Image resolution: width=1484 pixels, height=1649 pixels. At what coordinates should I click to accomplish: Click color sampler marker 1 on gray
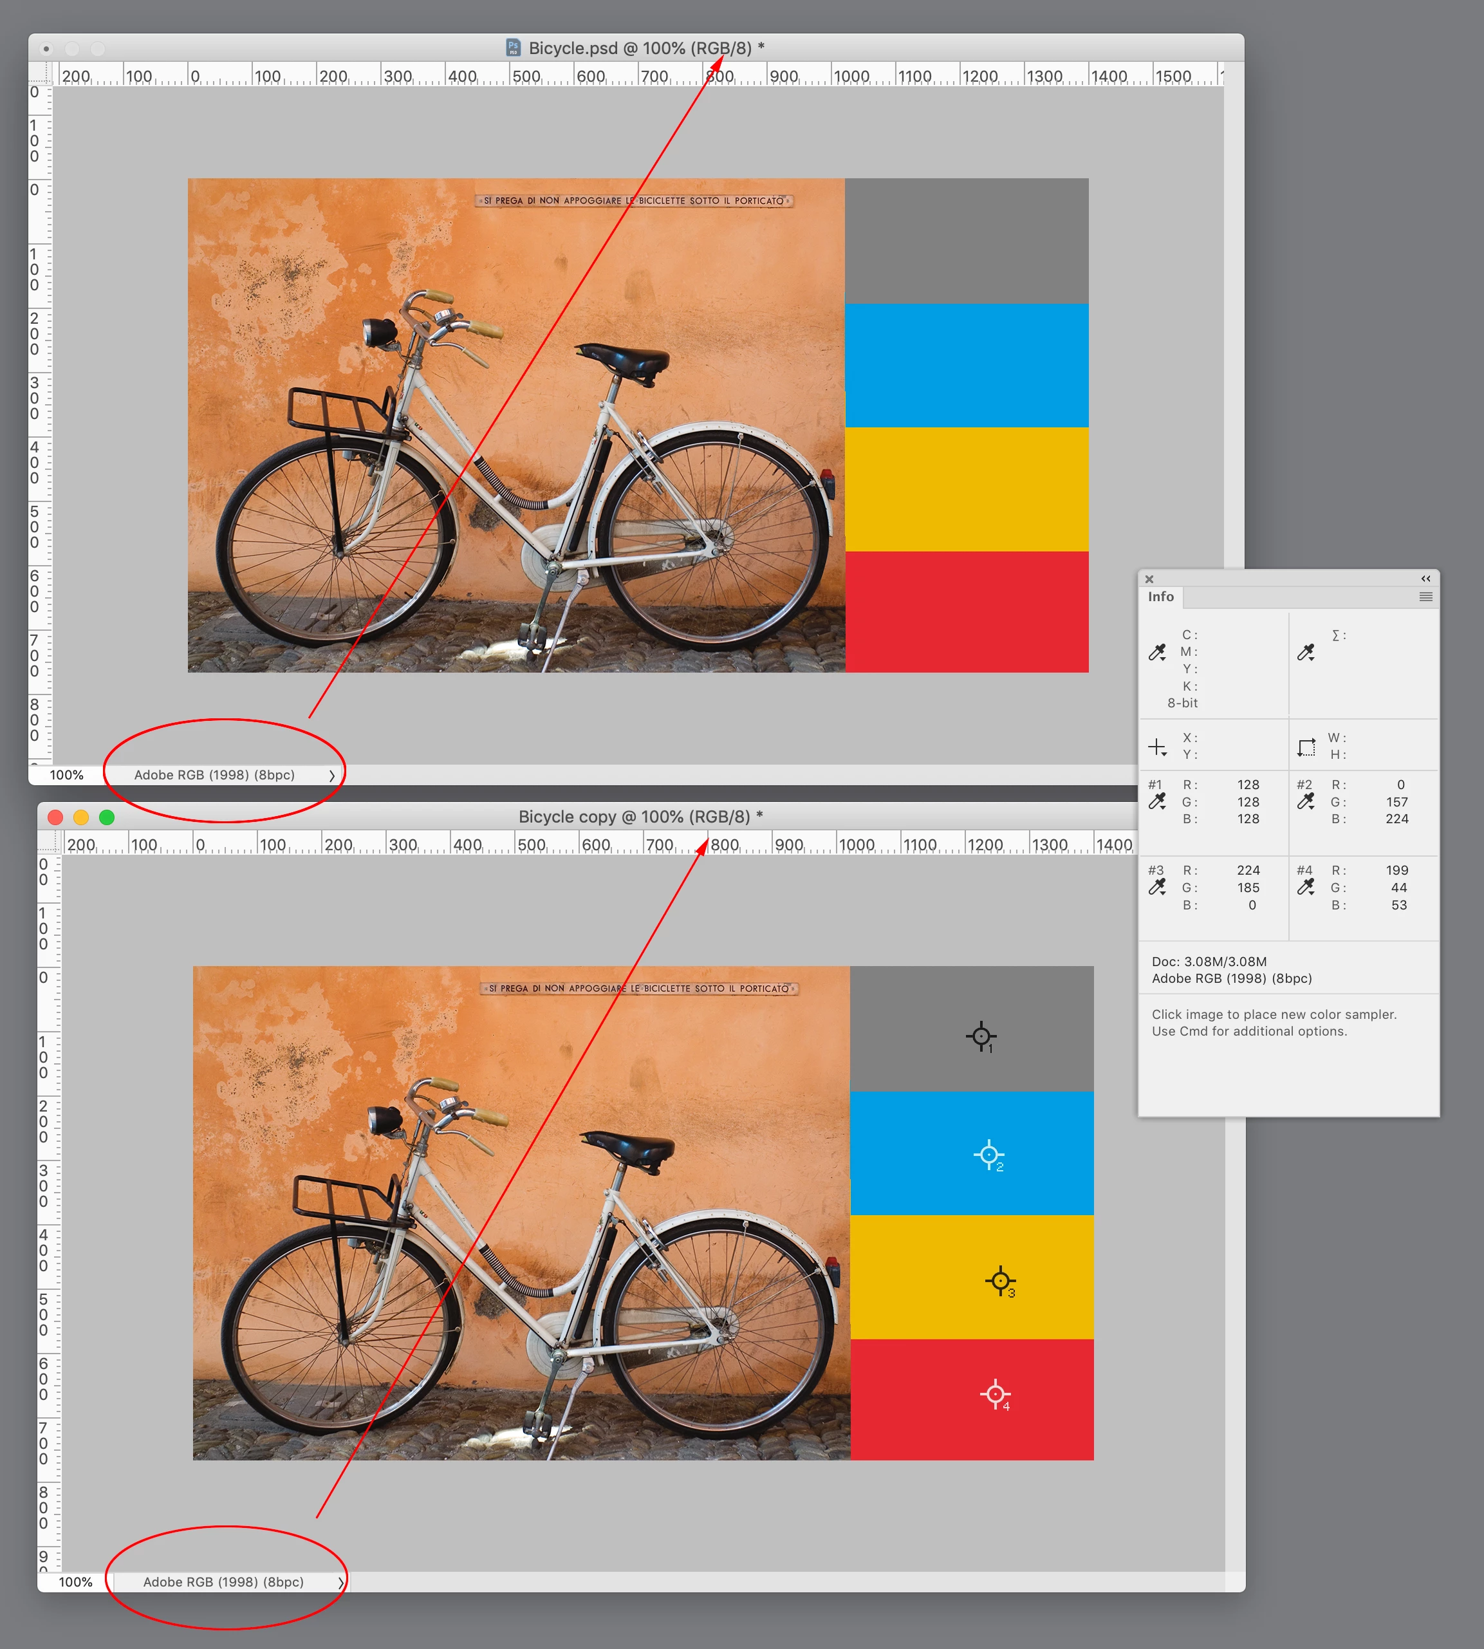tap(981, 1036)
